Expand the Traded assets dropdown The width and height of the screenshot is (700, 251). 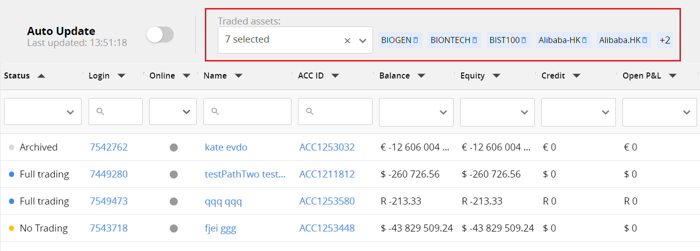point(363,40)
